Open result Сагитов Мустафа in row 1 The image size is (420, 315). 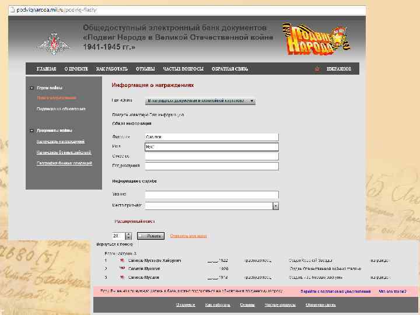(x=155, y=260)
